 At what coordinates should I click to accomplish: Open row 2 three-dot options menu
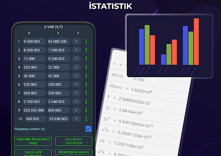coord(86,50)
